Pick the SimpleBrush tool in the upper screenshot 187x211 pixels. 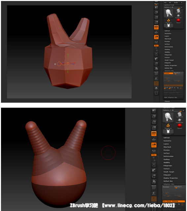[168, 21]
